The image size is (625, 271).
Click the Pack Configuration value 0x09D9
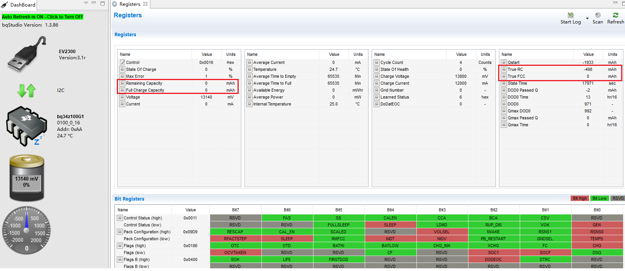pyautogui.click(x=190, y=232)
